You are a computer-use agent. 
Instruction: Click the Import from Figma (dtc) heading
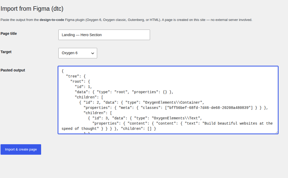(x=32, y=9)
